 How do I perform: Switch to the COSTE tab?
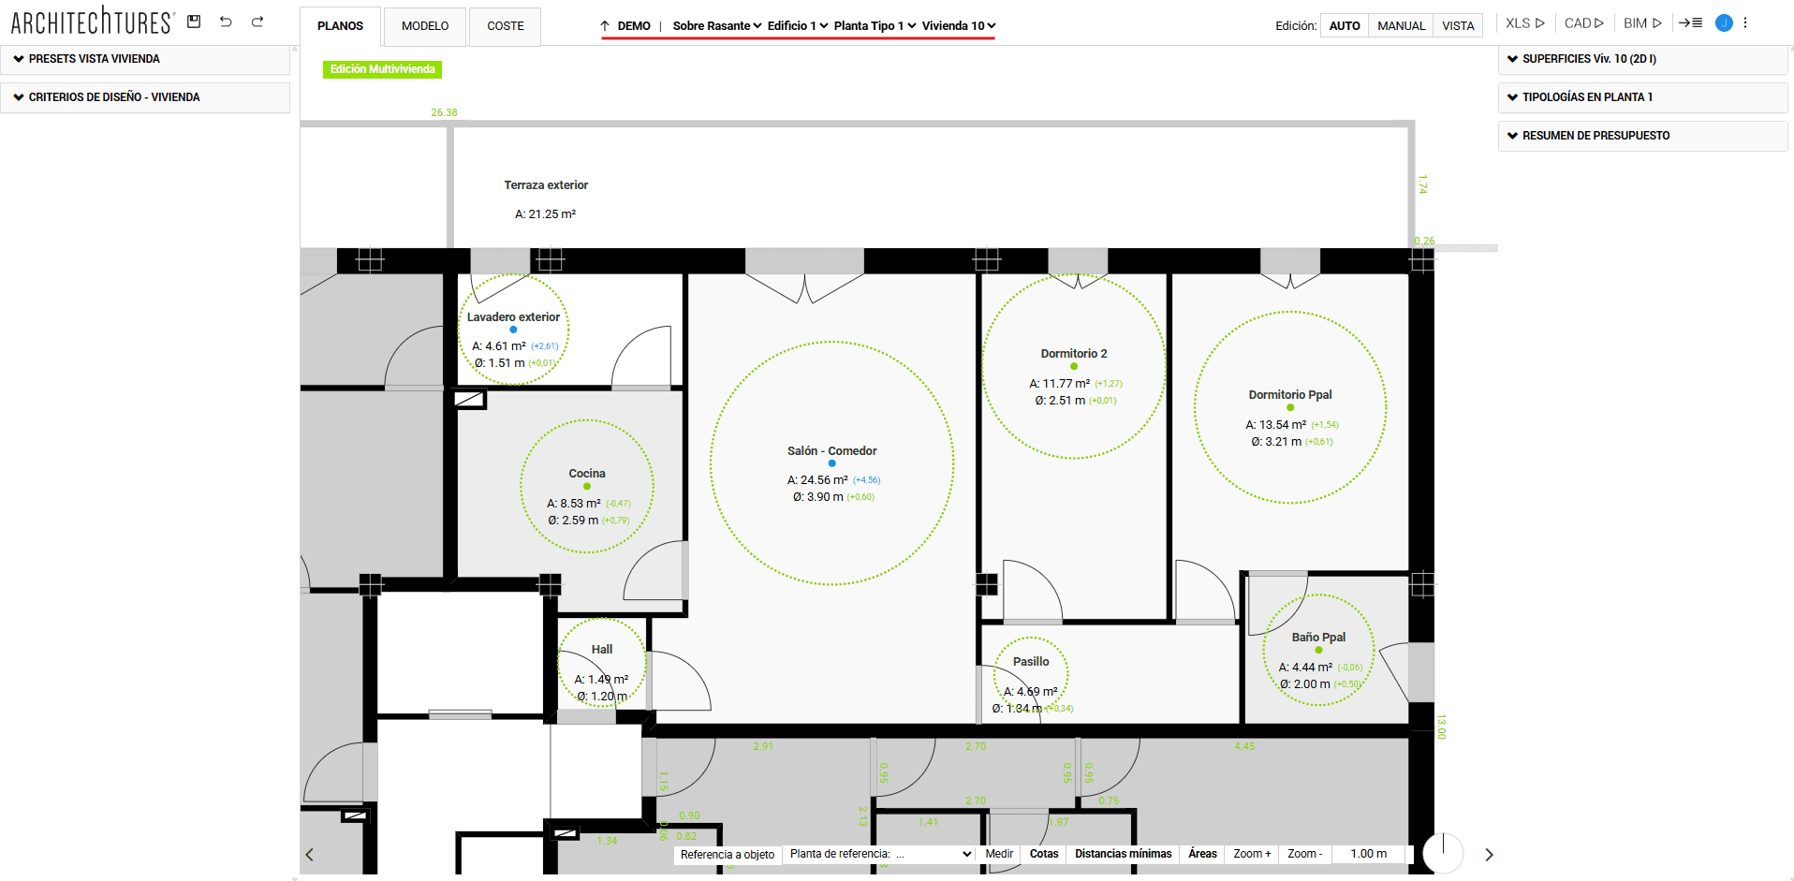tap(506, 26)
